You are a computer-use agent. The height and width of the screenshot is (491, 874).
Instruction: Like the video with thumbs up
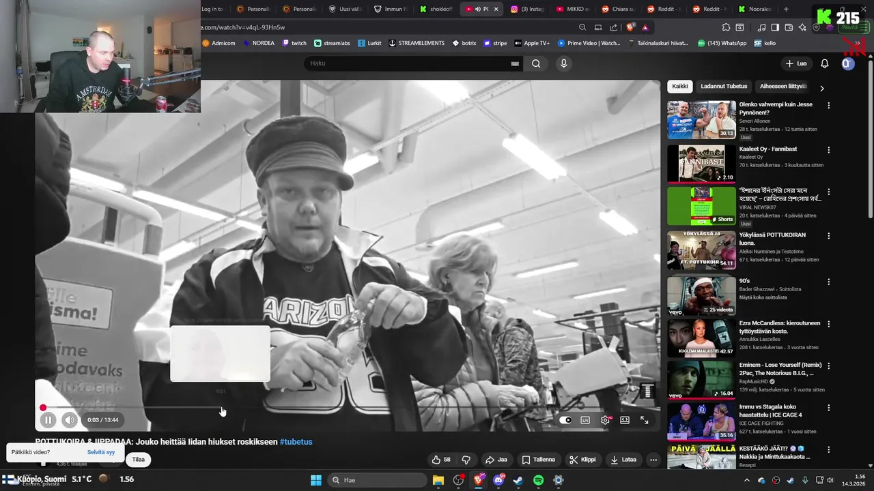point(441,460)
